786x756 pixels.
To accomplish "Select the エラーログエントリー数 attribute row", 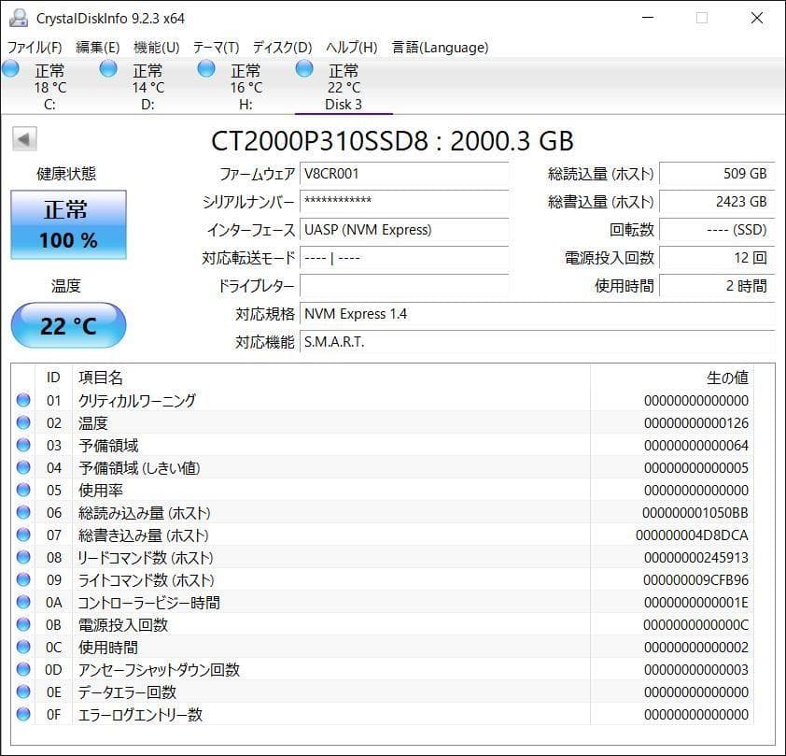I will pyautogui.click(x=383, y=714).
